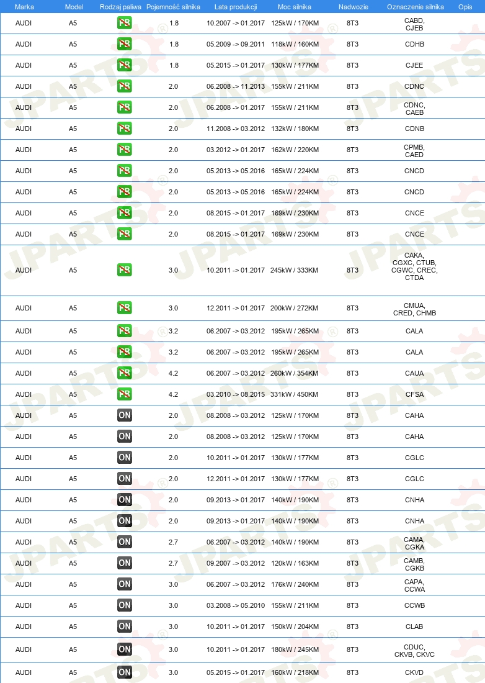This screenshot has width=485, height=683.
Task: Select the 200kW / 272KM power cell
Action: 295,308
